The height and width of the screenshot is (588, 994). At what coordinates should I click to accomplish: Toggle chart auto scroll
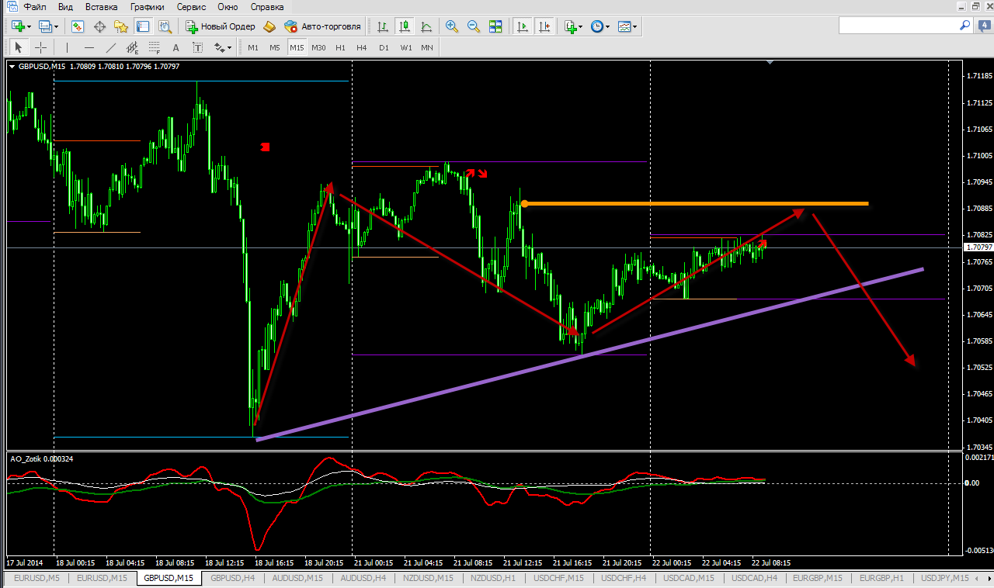523,26
